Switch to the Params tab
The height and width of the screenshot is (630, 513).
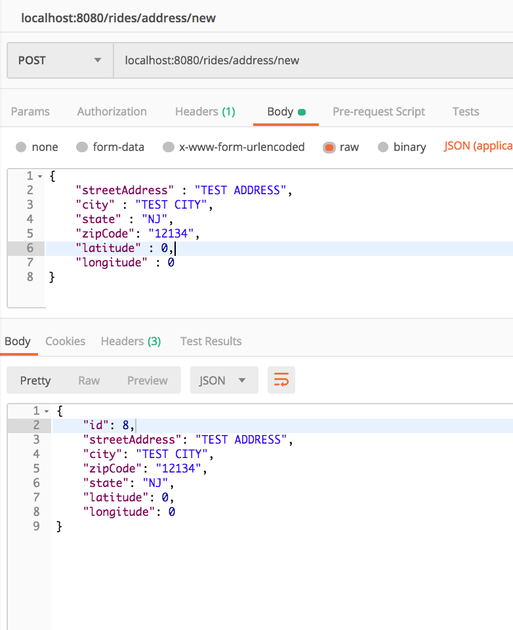(30, 112)
